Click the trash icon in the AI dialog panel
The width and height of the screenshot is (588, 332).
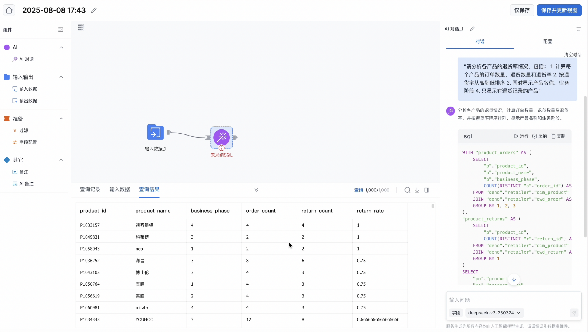578,29
